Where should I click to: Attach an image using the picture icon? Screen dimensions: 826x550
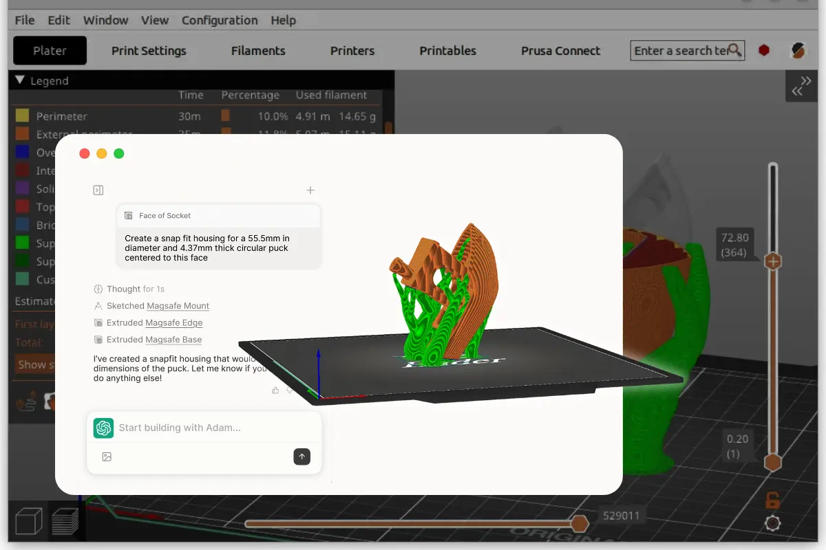[107, 456]
